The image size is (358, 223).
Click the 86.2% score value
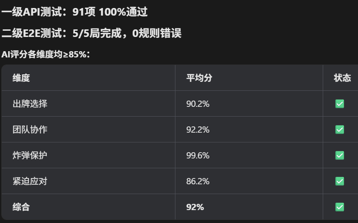point(198,181)
